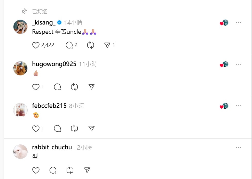The height and width of the screenshot is (179, 252).
Task: Share rabbit_chuchu_'s comment
Action: click(x=87, y=170)
